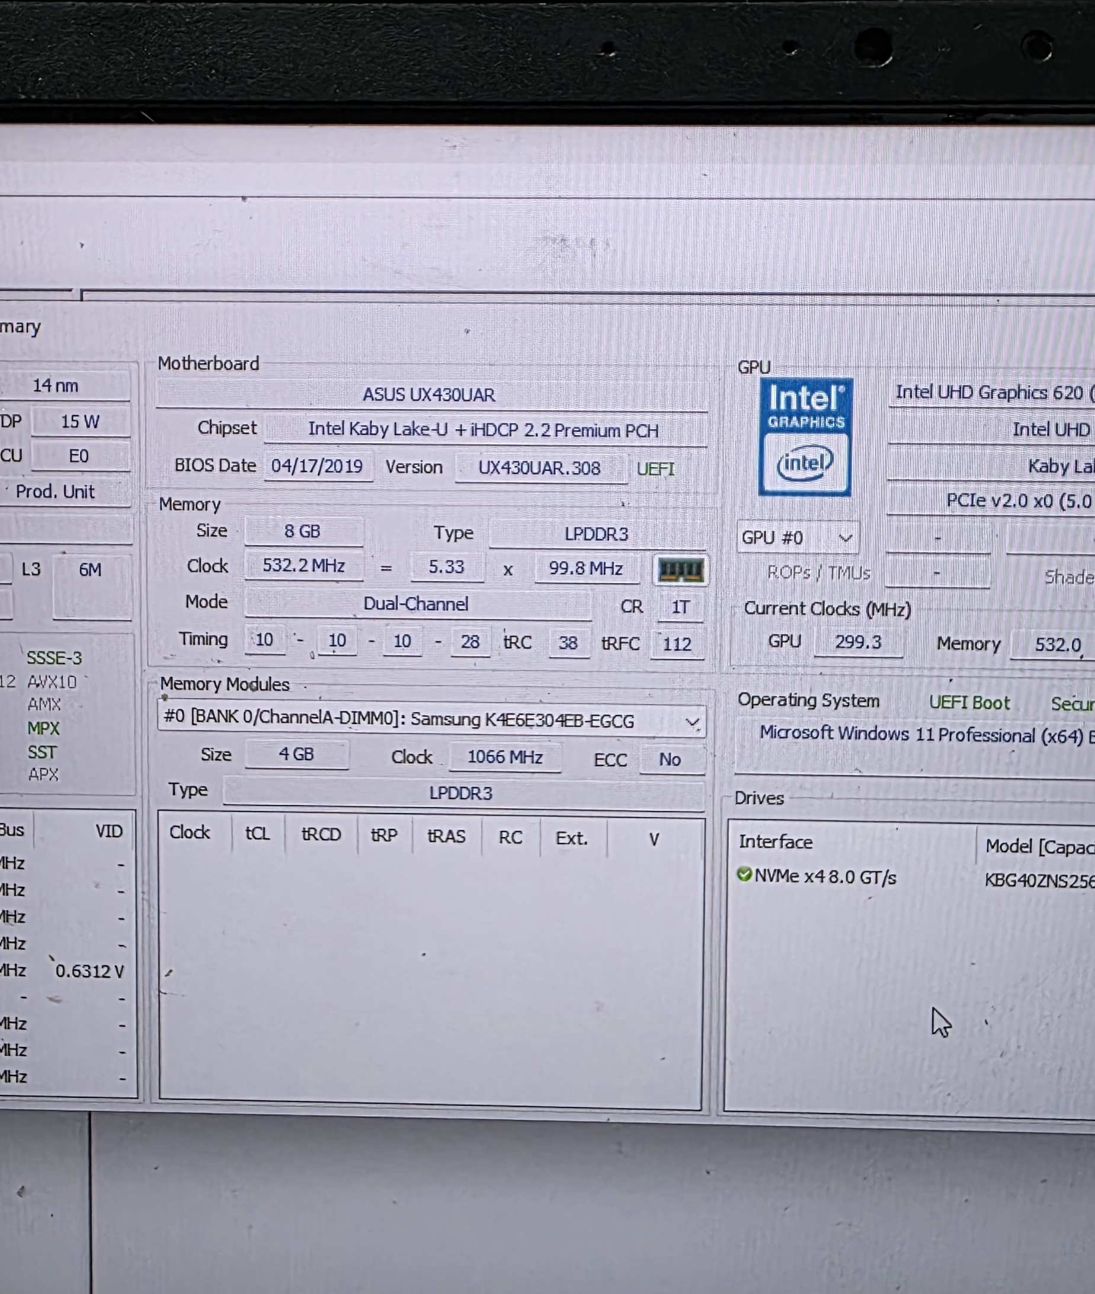Click the AMX feature flag
Viewport: 1095px width, 1294px height.
click(x=44, y=704)
